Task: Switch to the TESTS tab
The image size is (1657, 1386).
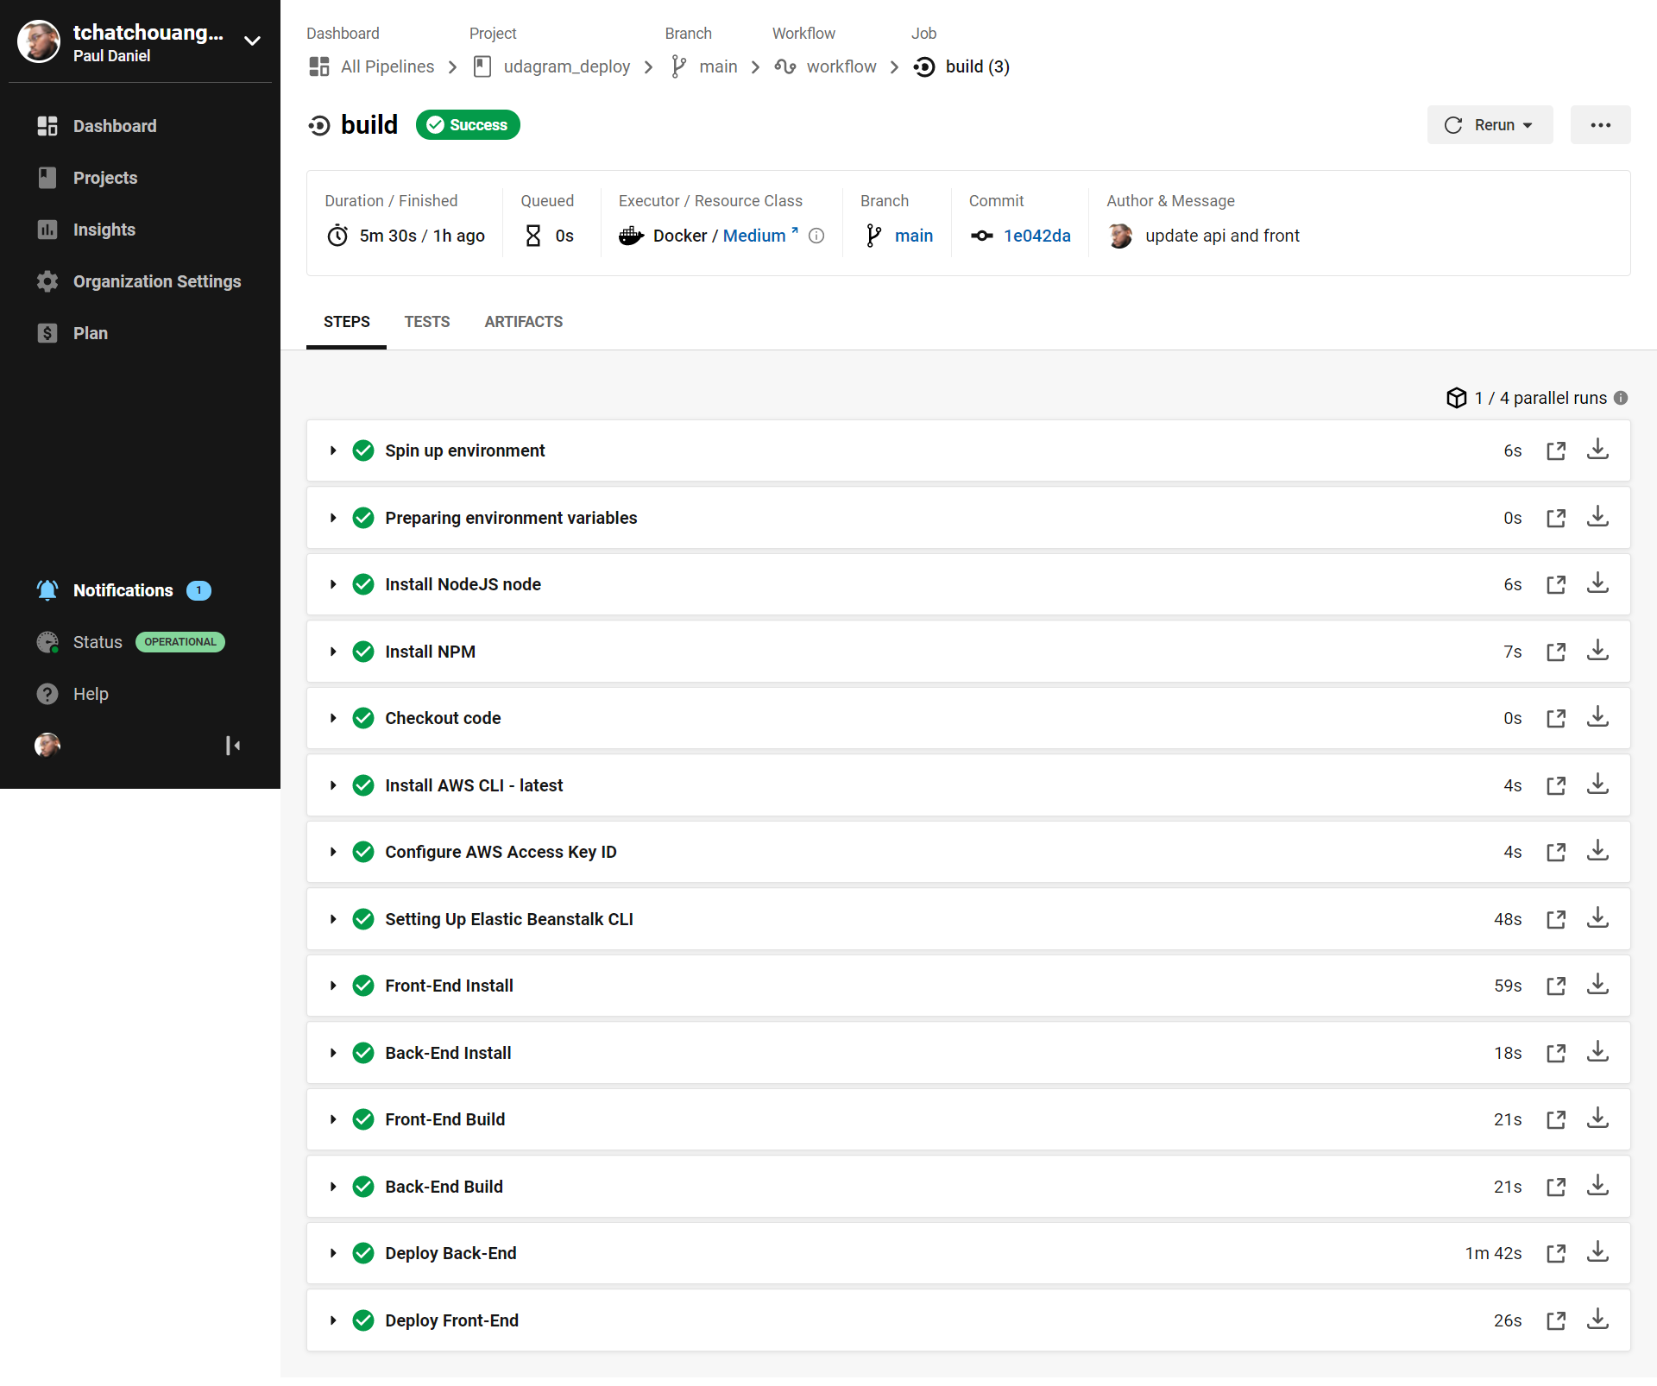Action: [426, 322]
